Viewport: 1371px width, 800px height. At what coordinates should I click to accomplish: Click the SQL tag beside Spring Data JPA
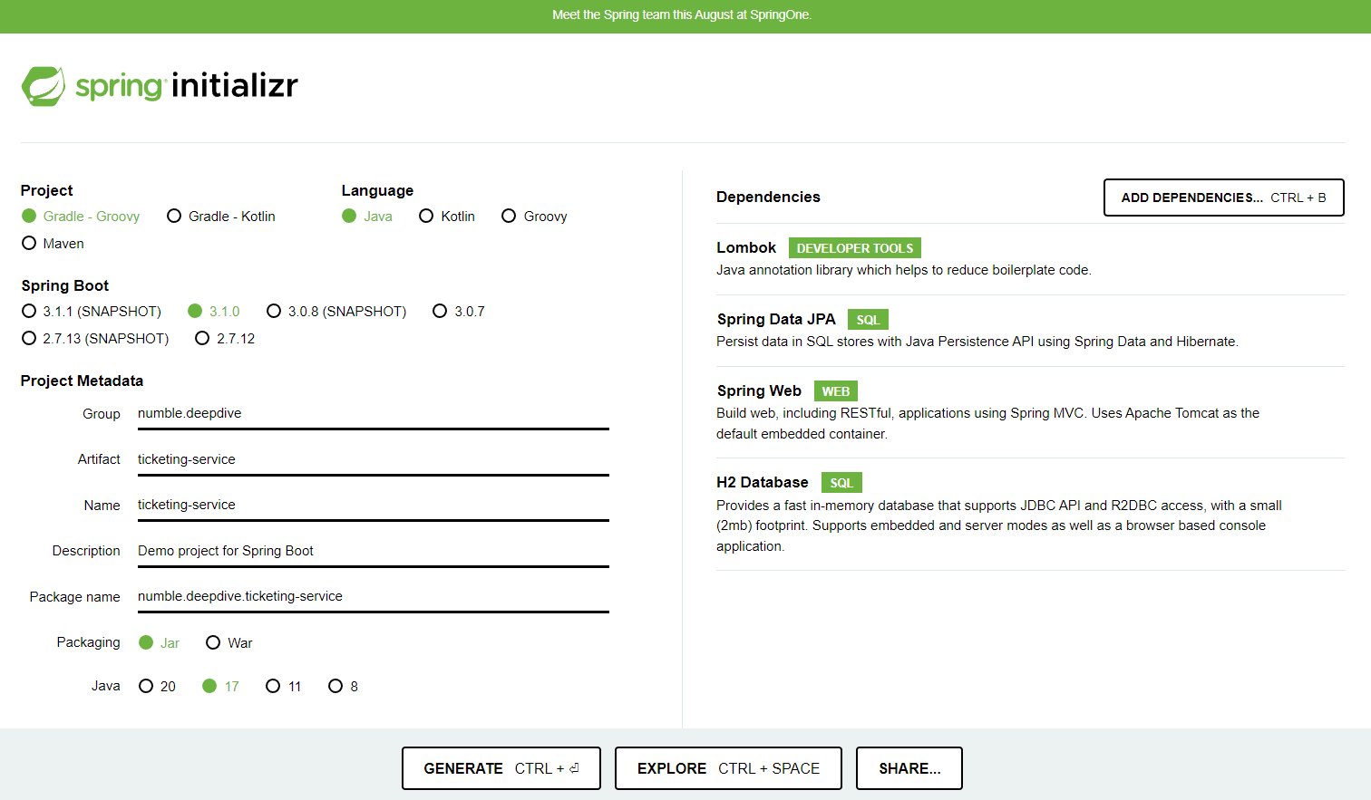click(868, 320)
